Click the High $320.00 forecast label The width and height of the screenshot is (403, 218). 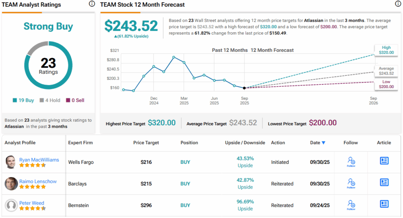(385, 50)
